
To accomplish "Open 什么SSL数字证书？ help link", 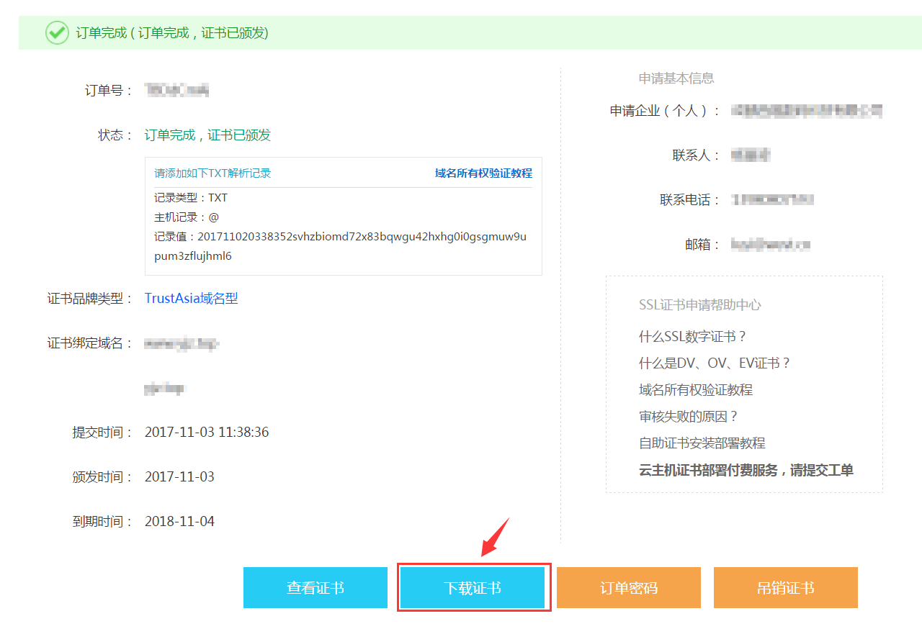I will click(x=692, y=337).
